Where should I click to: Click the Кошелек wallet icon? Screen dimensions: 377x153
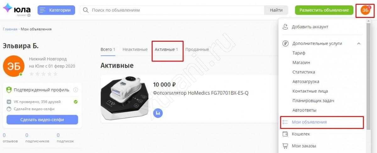point(285,134)
